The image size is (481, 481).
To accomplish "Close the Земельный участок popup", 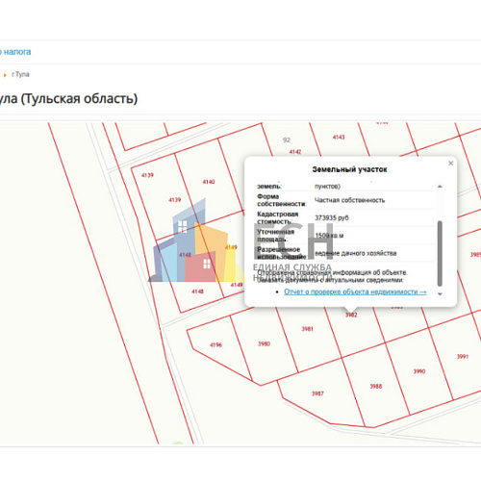I will coord(450,164).
